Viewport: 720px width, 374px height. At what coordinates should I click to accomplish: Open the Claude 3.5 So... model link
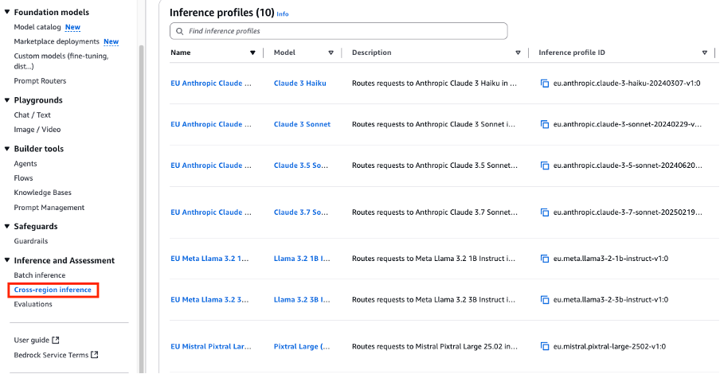tap(301, 166)
